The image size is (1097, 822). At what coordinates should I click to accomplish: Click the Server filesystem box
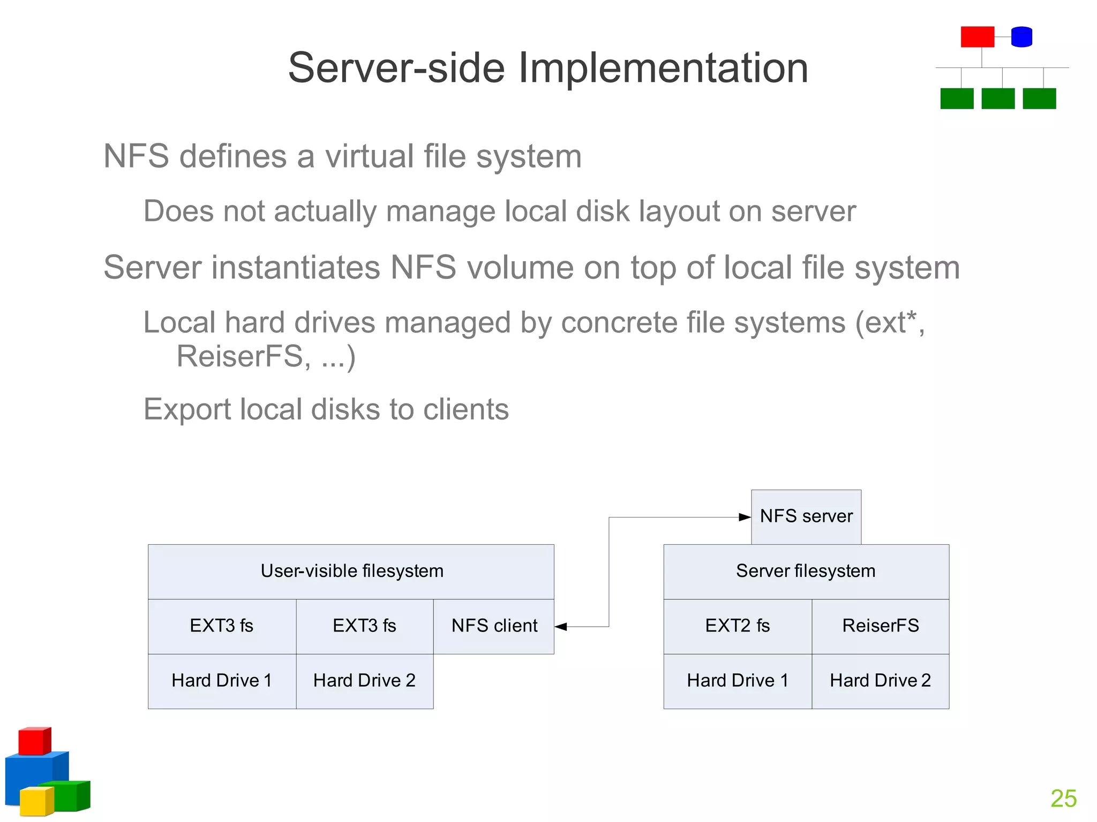(x=806, y=572)
